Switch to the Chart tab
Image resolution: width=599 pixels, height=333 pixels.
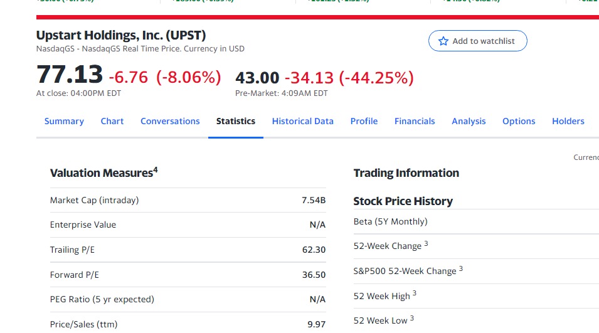tap(112, 121)
